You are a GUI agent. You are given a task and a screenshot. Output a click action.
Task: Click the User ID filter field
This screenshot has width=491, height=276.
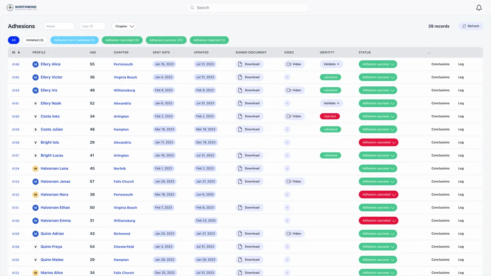pyautogui.click(x=92, y=26)
